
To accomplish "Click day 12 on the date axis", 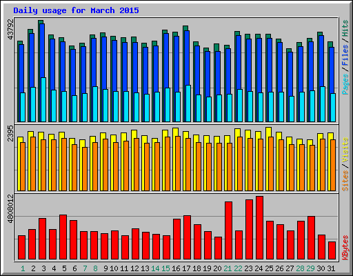I will click(134, 268).
